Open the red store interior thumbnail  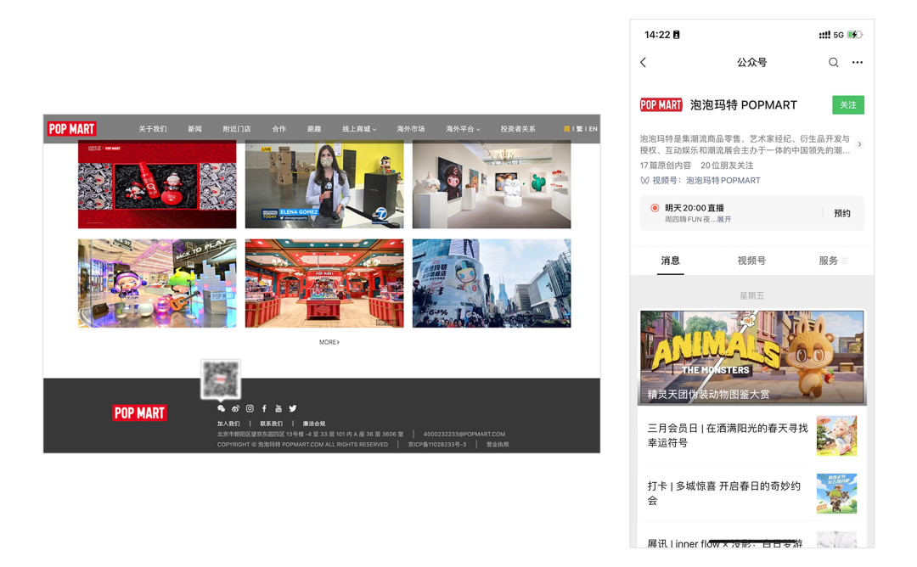[324, 283]
